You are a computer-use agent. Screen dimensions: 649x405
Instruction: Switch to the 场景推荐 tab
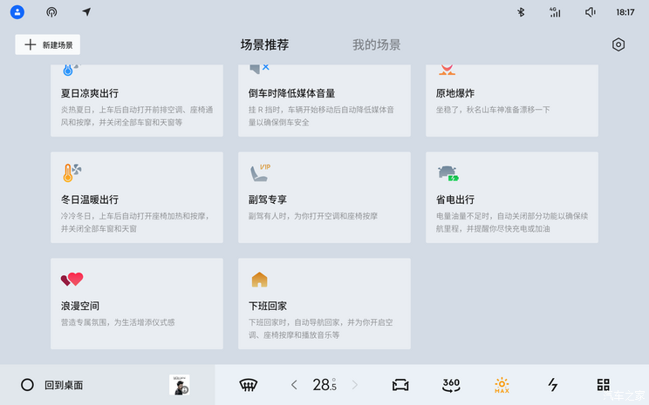click(264, 44)
